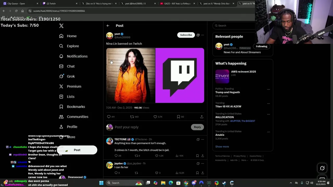Open Bookmarks in X sidebar
Screen dimensions: 333x187
coord(72,107)
